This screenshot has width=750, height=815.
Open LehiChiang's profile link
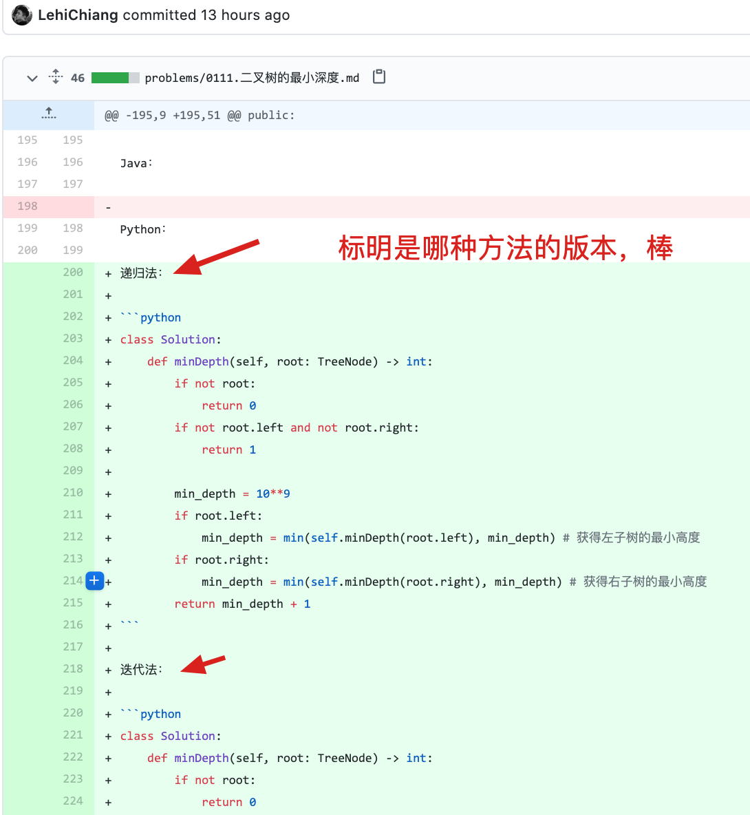click(78, 15)
